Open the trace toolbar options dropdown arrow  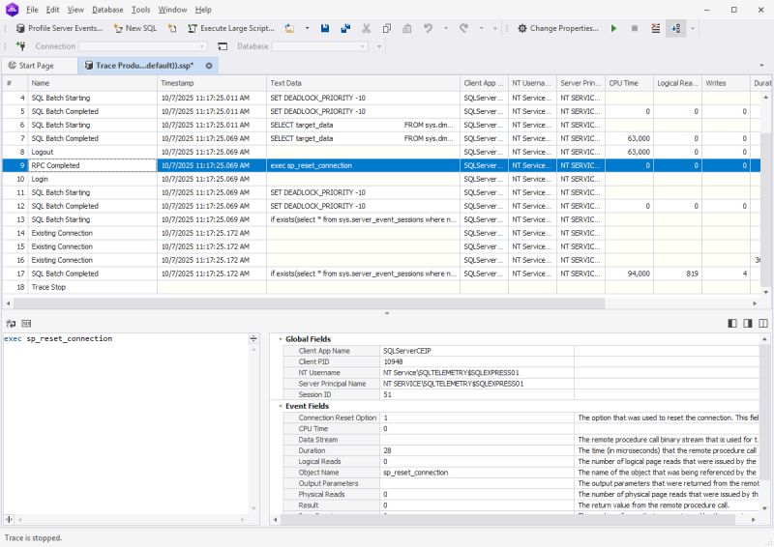(693, 29)
